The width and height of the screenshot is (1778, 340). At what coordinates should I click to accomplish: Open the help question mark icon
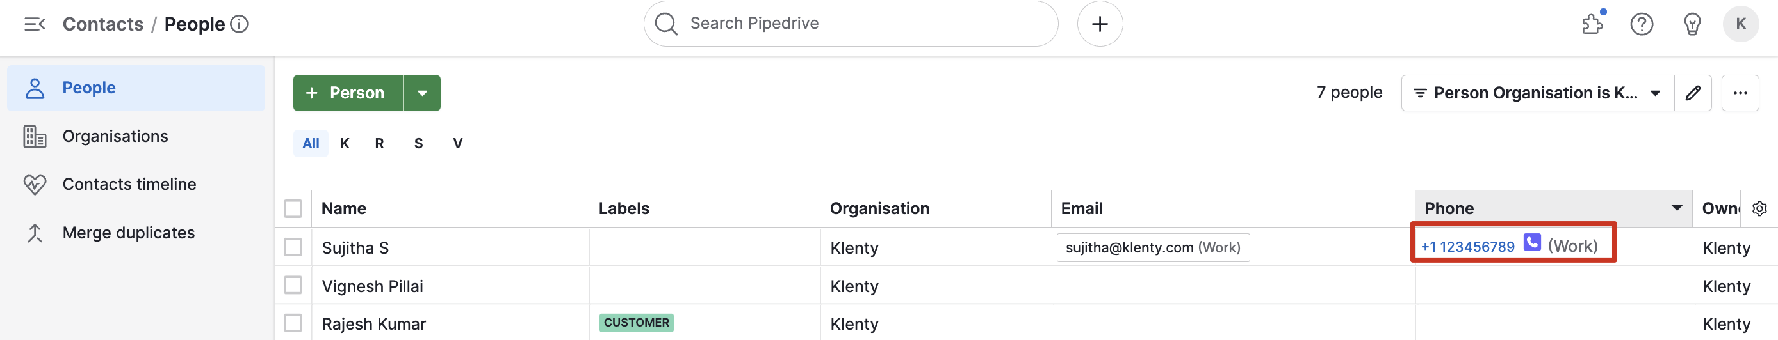1642,25
